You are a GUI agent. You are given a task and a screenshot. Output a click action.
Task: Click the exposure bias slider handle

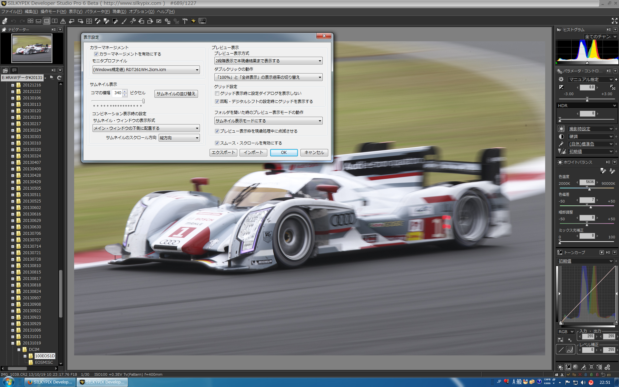click(587, 100)
